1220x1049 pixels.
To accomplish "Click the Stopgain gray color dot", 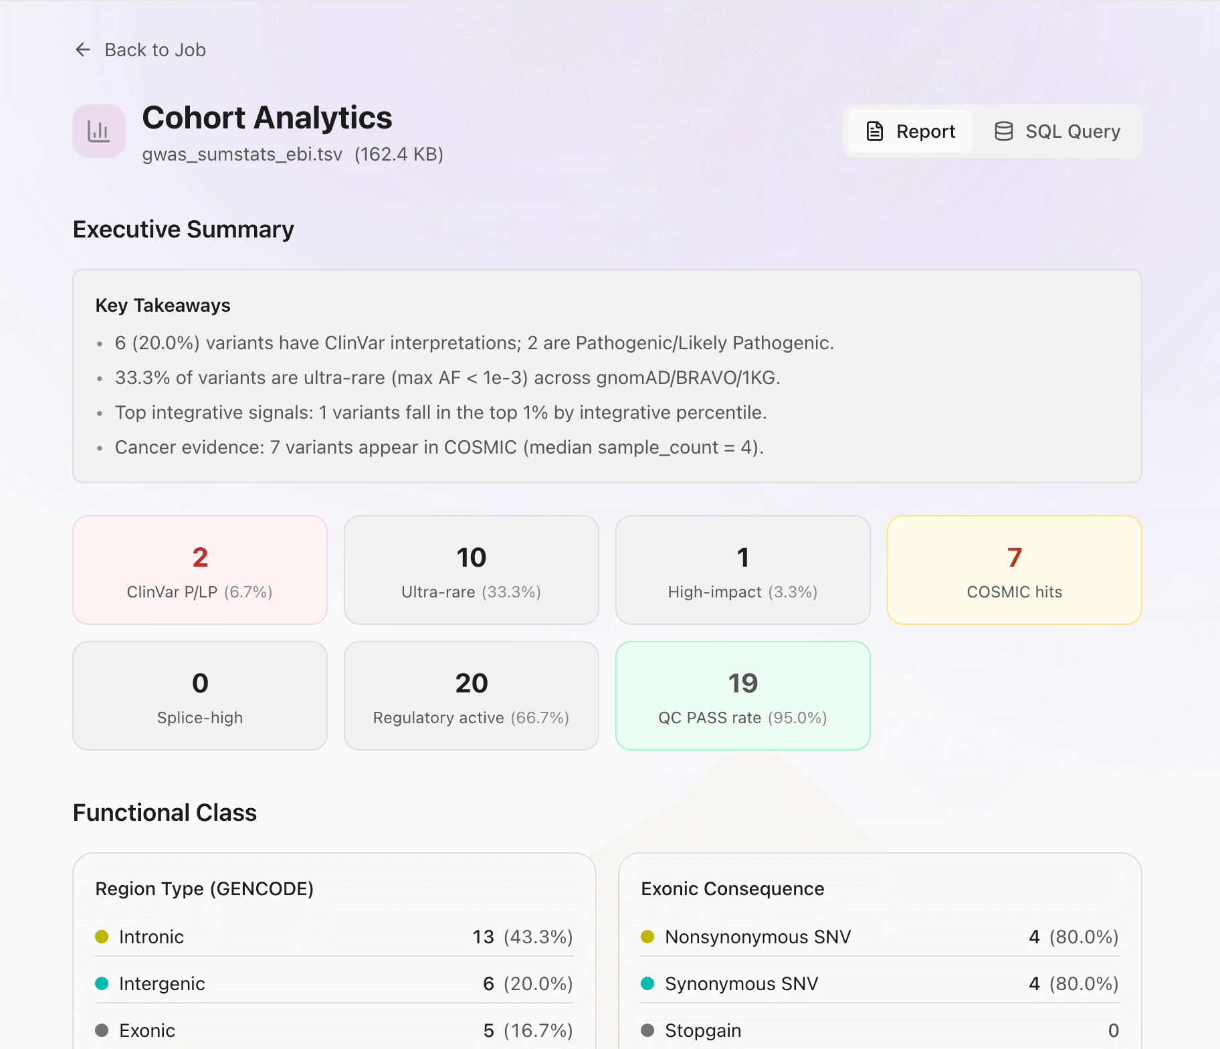I will (647, 1030).
